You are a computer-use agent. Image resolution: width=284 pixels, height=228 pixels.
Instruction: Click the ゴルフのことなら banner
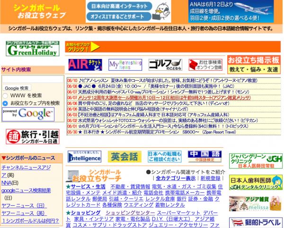pos(165,65)
